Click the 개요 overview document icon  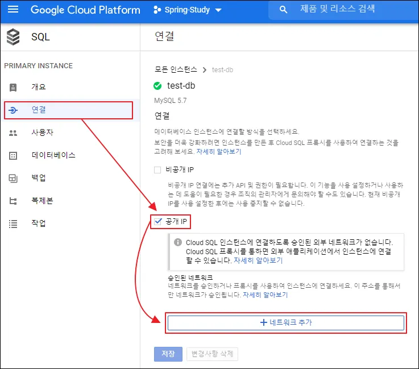[13, 88]
